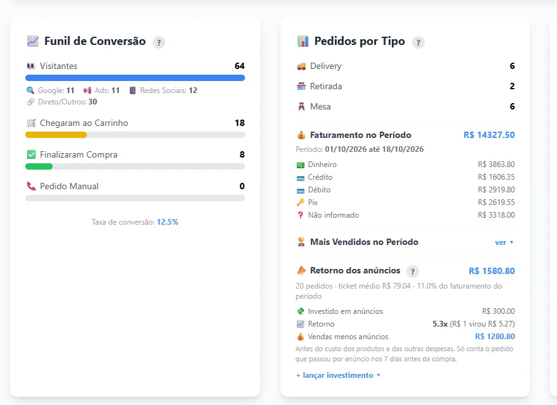This screenshot has width=557, height=405.
Task: Click the Não informado question mark icon
Action: coord(301,215)
